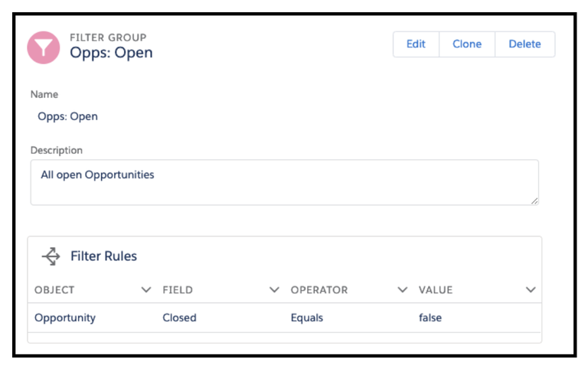Click the Filter Rules section heading
The height and width of the screenshot is (372, 588).
[x=103, y=256]
